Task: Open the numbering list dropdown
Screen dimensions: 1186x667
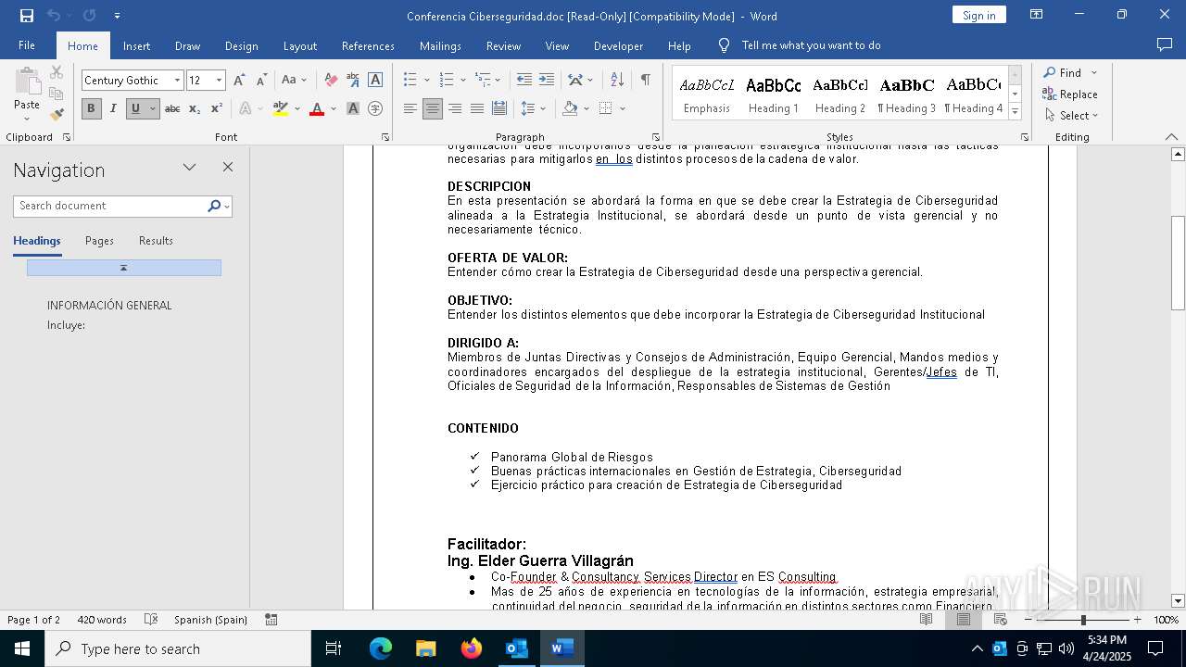Action: click(x=461, y=81)
